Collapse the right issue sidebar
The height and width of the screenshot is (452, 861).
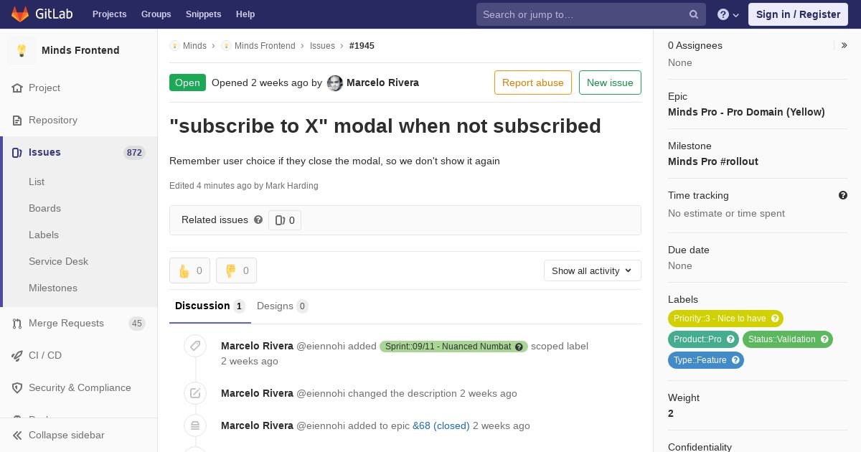(844, 45)
